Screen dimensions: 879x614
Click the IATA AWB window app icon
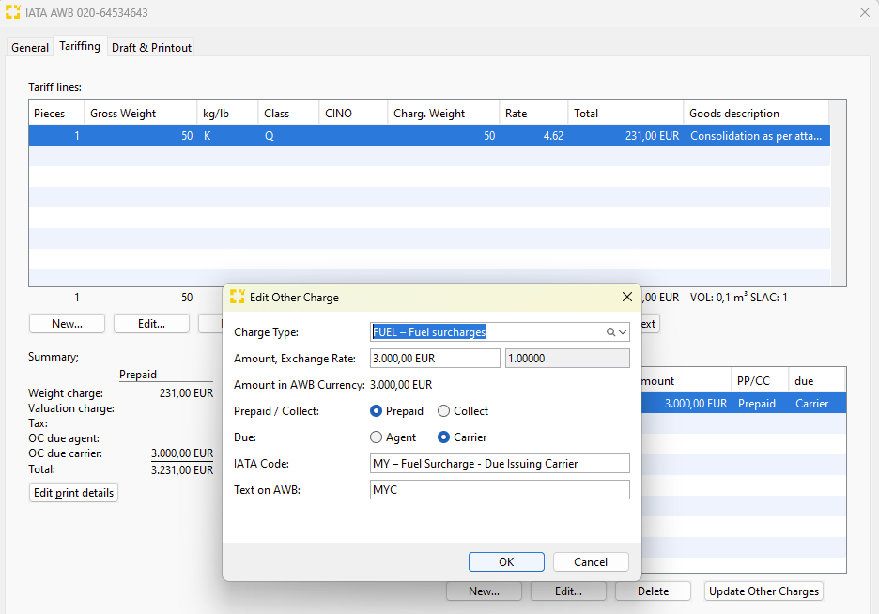[13, 12]
